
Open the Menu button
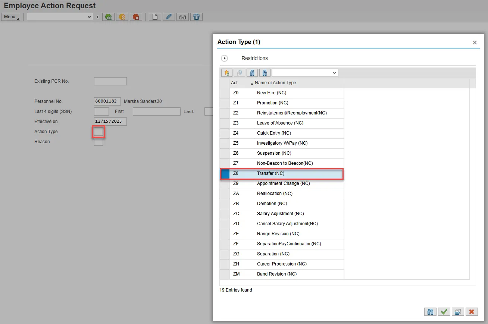pos(11,17)
